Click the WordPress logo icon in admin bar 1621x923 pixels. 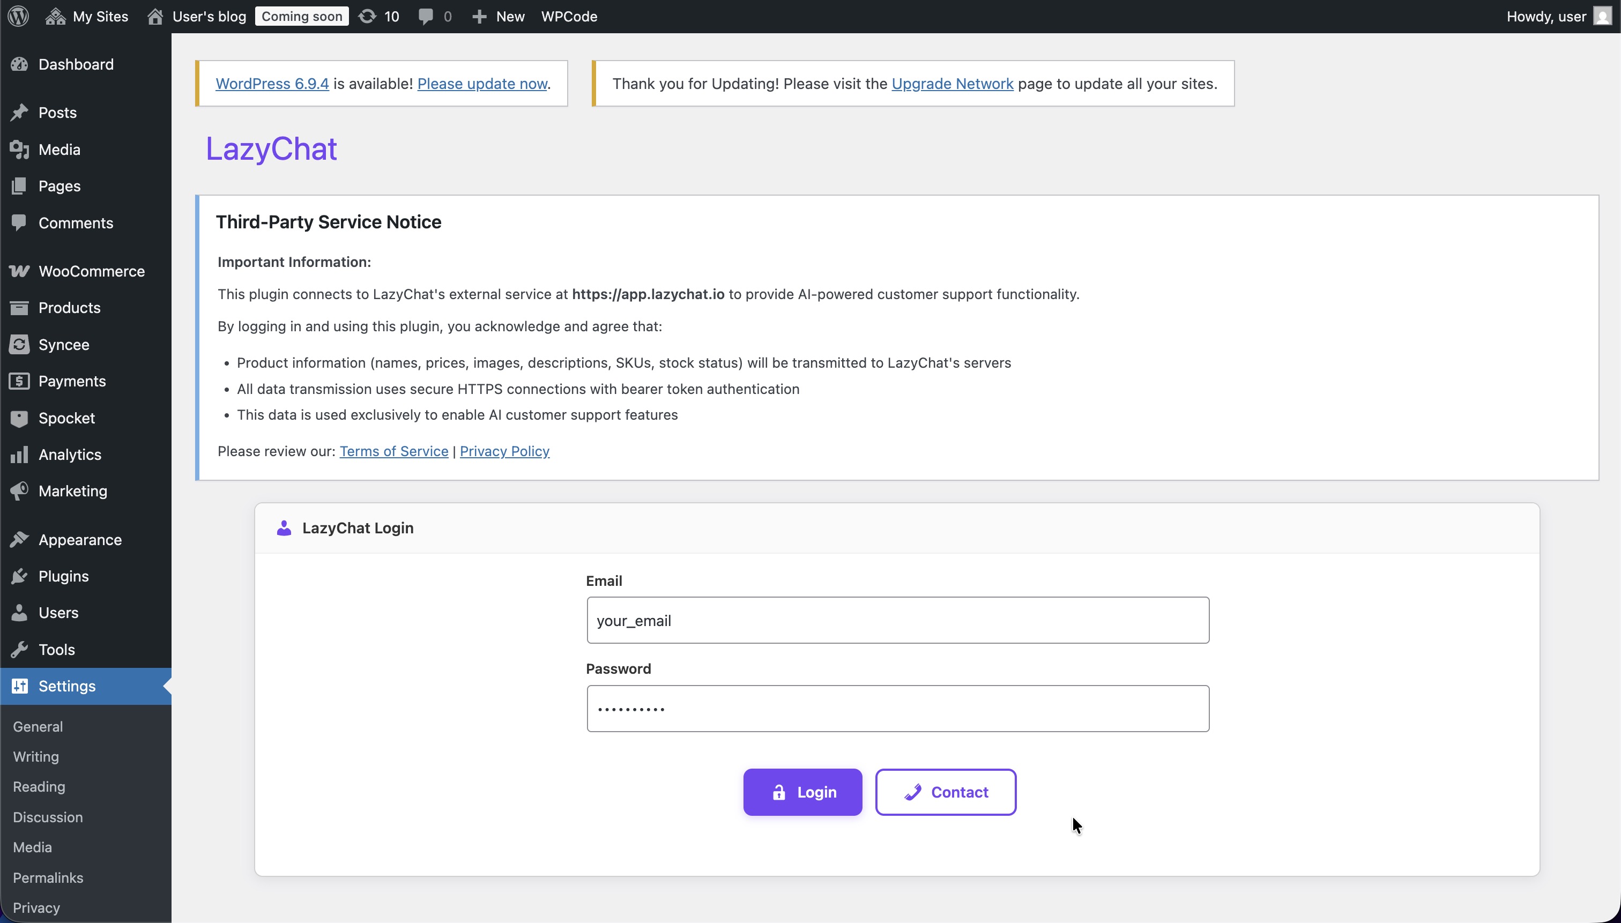click(18, 16)
